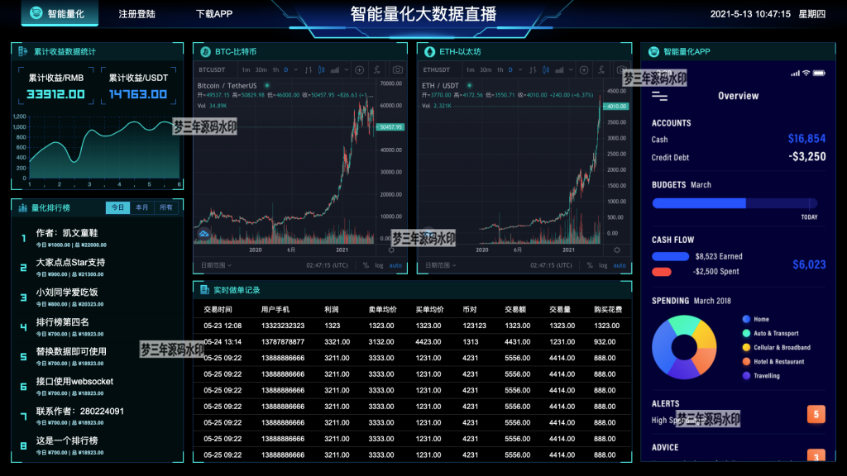Click the 智能量化APP panel header icon
The width and height of the screenshot is (847, 476).
coord(653,52)
